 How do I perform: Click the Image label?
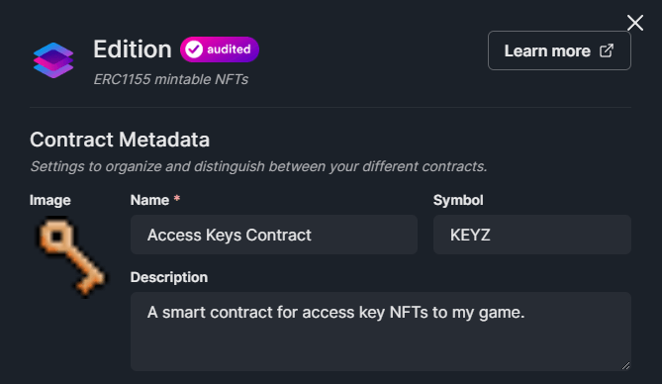pos(50,200)
